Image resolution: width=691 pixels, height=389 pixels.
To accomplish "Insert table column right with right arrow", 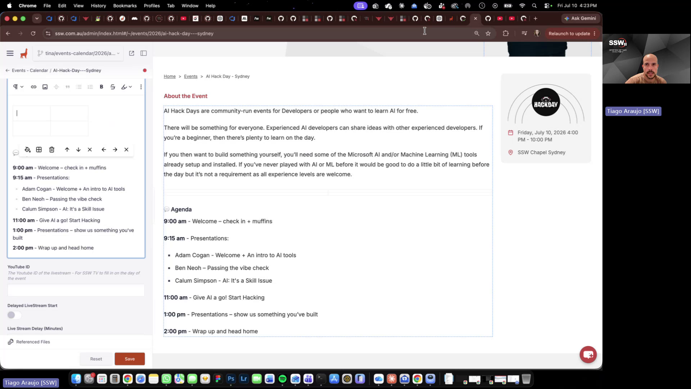I will click(115, 150).
